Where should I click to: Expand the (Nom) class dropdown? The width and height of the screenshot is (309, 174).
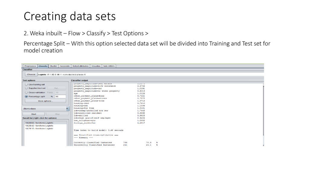coord(45,108)
